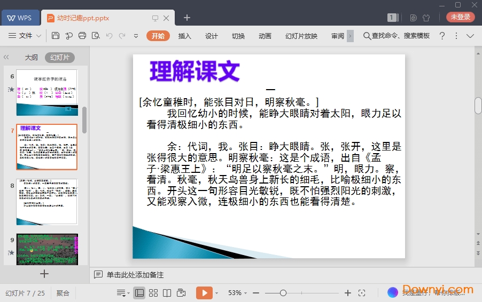
Task: Toggle normal view in status bar
Action: click(x=139, y=293)
